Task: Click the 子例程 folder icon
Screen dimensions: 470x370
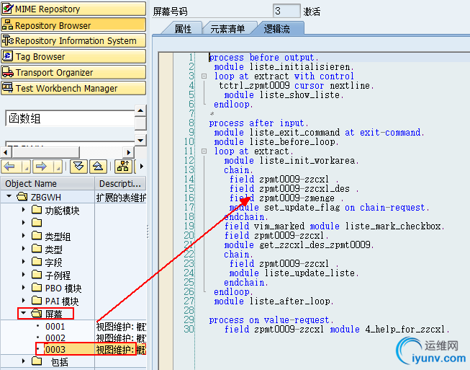Action: coord(37,274)
